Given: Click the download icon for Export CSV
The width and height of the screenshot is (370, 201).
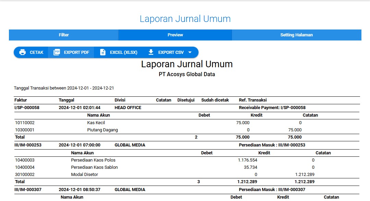Looking at the screenshot, I should 151,52.
